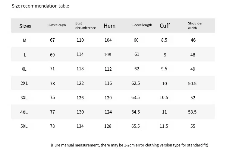Select the 4XL size row label
The height and width of the screenshot is (164, 226).
(x=24, y=112)
